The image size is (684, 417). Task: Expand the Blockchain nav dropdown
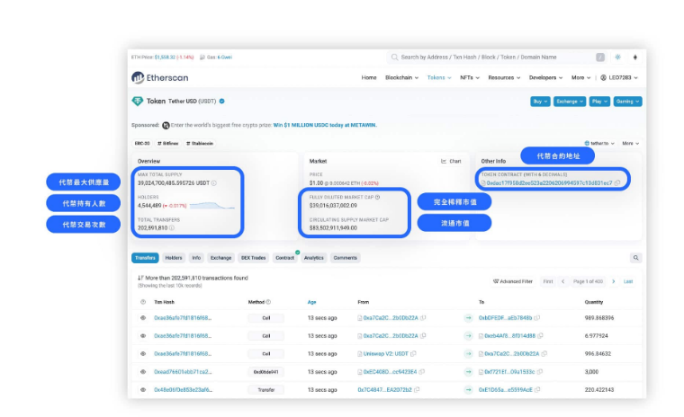[x=401, y=77]
